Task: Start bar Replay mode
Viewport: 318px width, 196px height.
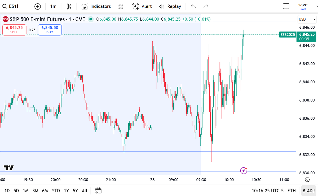Action: pyautogui.click(x=170, y=6)
